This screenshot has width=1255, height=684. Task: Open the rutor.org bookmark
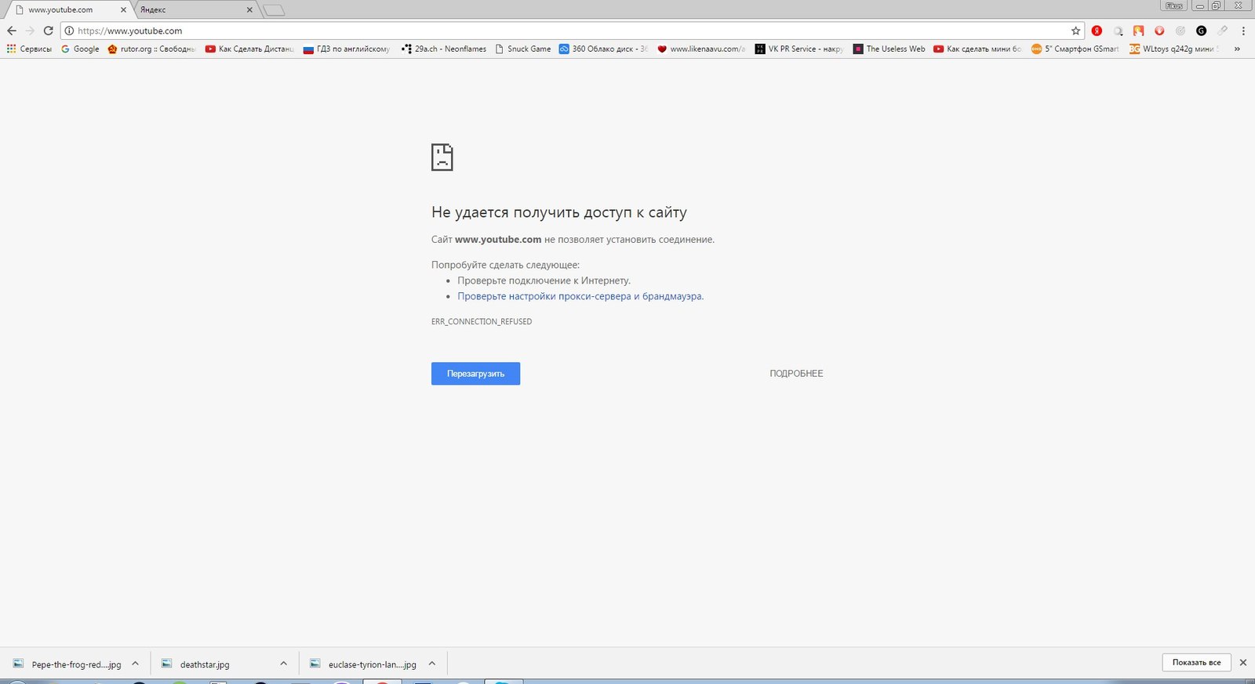151,49
